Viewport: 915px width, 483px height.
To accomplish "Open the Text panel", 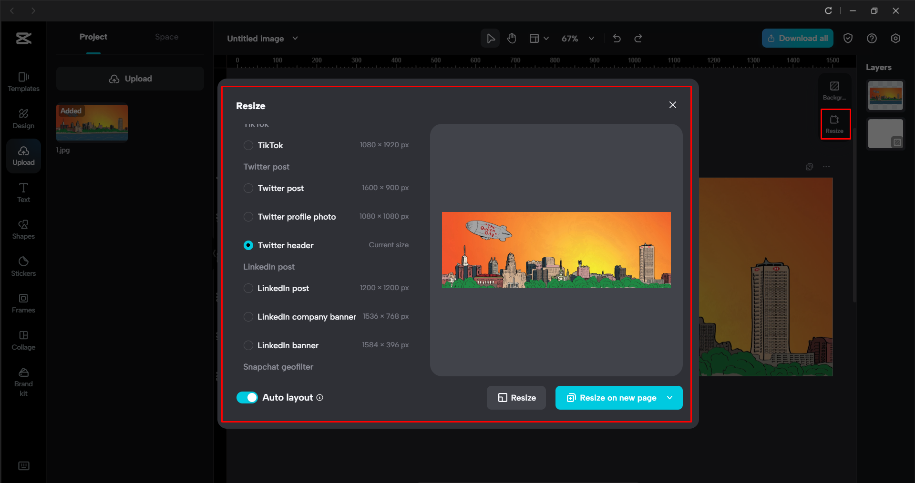I will (23, 192).
